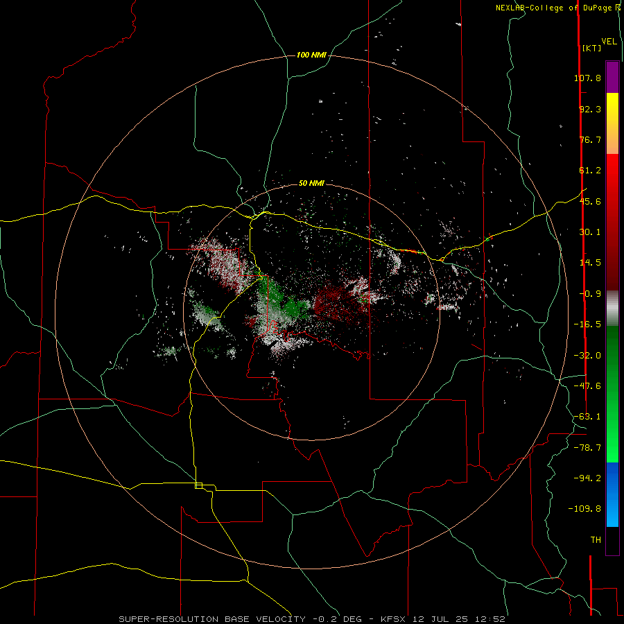Click the -47.6 legend value
This screenshot has width=624, height=624.
587,386
